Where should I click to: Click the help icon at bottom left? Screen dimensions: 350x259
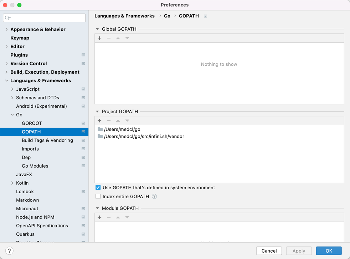click(x=9, y=250)
